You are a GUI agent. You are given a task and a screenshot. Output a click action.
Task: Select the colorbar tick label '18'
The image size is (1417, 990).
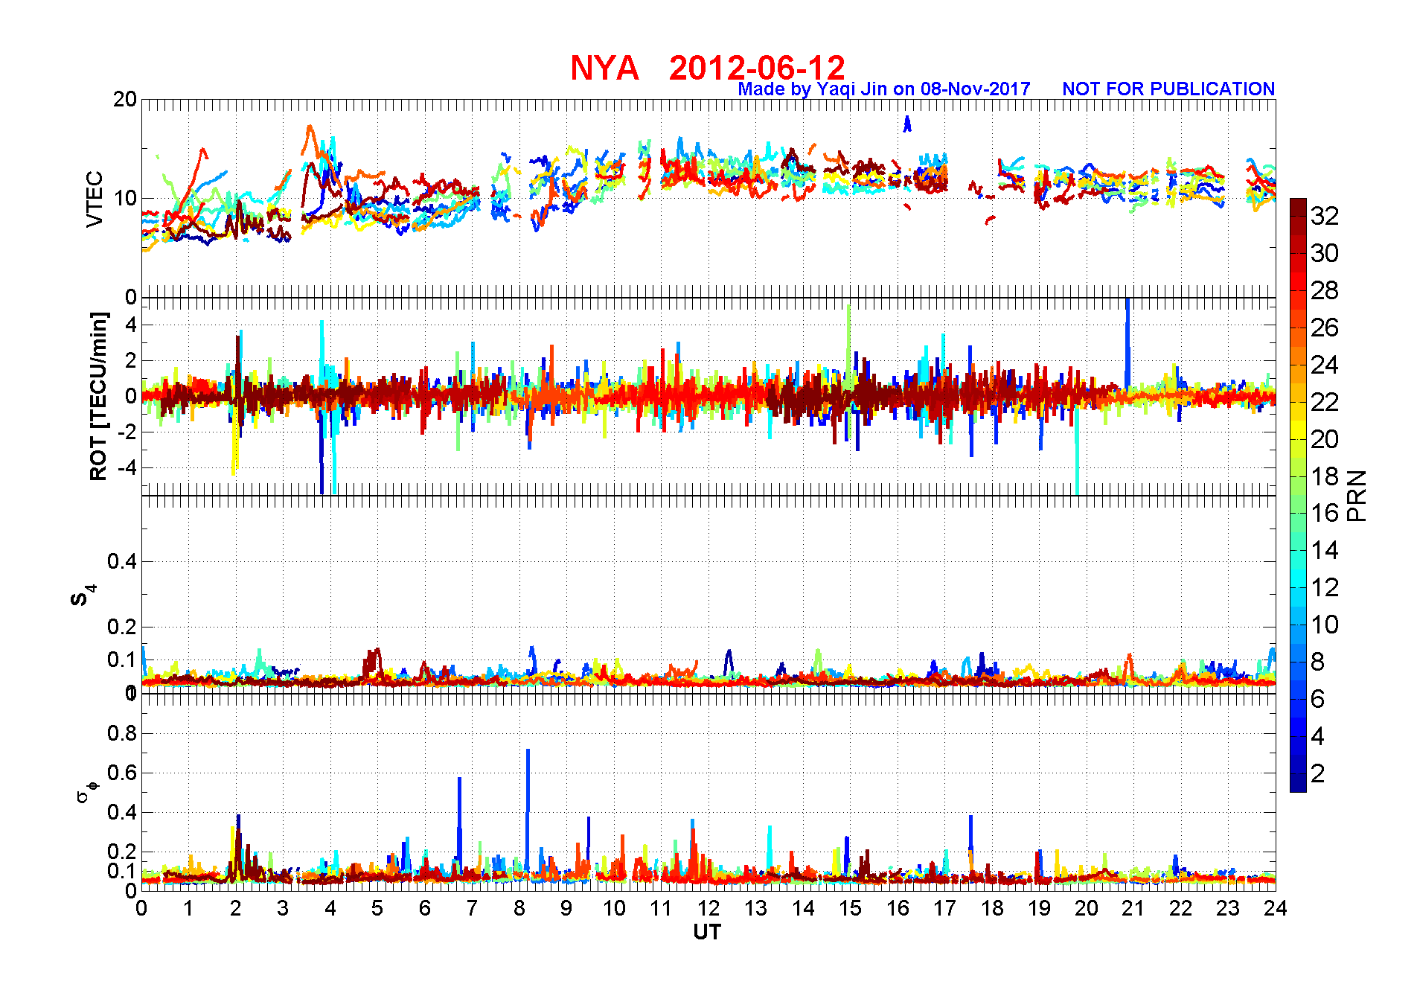[1325, 476]
